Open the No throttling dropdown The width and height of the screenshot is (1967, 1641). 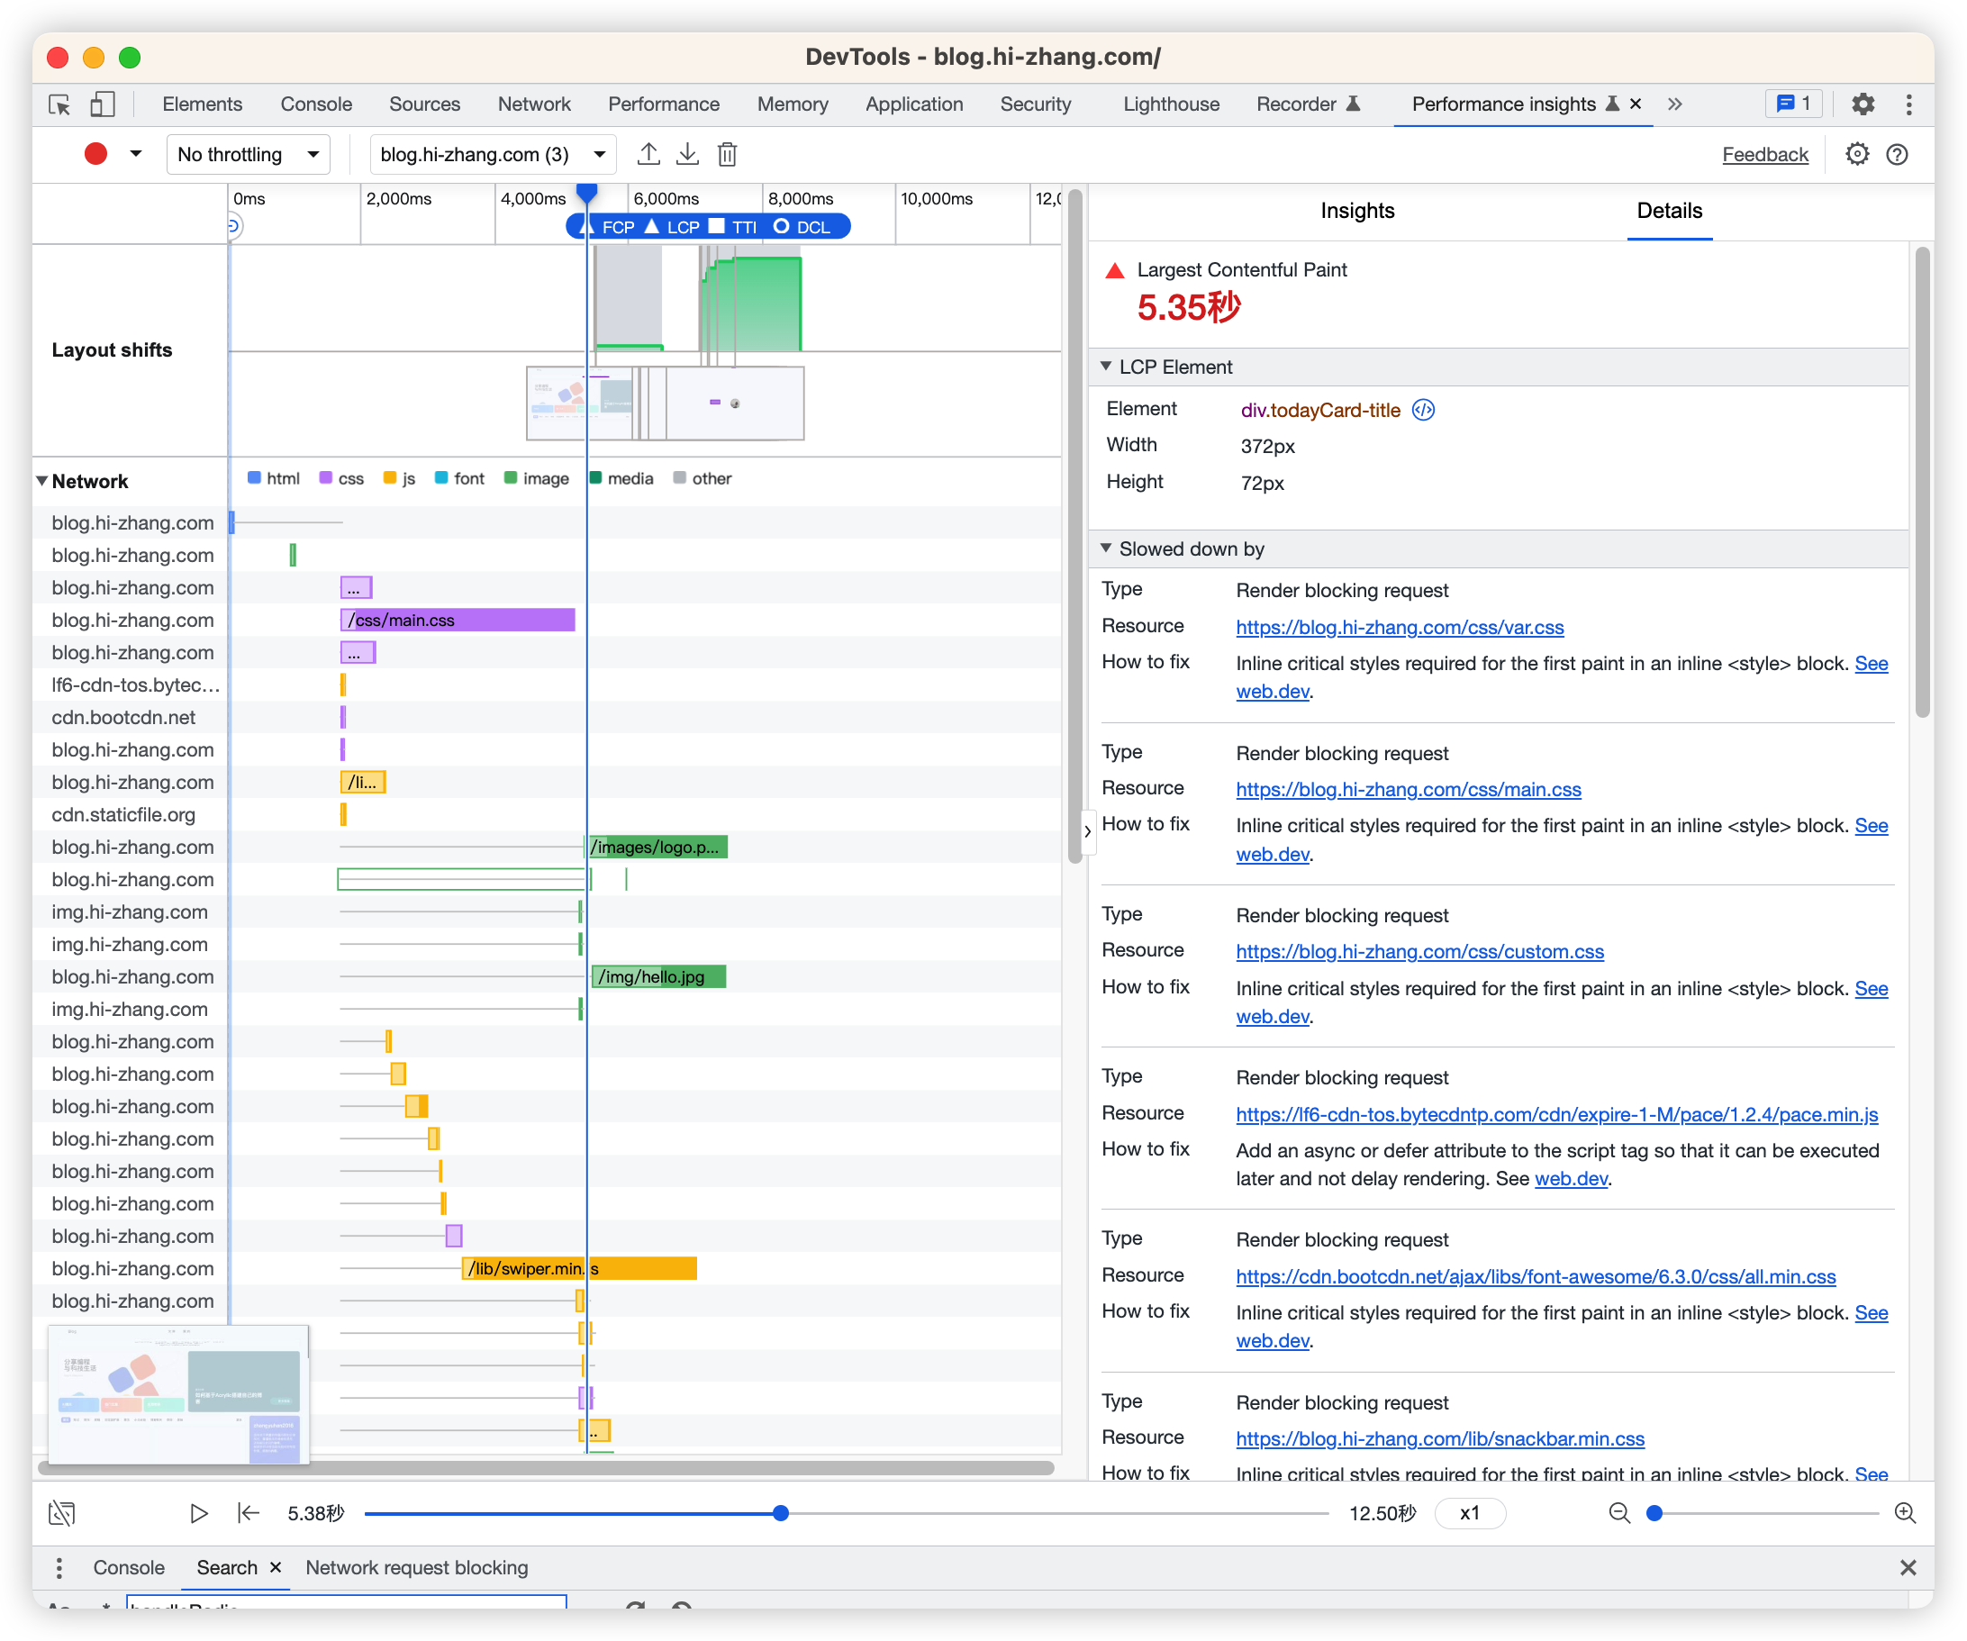point(249,155)
